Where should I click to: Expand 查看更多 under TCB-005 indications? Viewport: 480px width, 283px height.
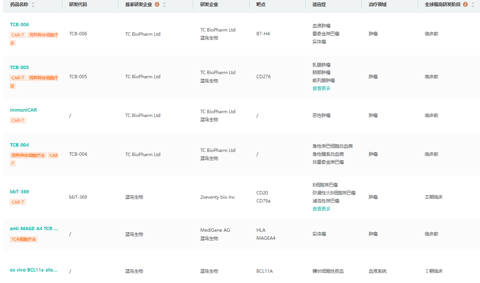321,89
